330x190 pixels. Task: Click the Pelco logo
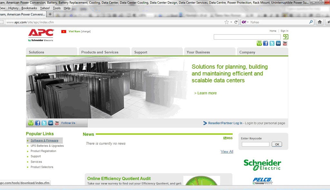262,181
